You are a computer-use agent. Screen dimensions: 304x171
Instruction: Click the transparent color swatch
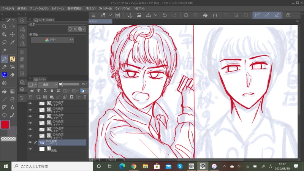click(x=8, y=139)
